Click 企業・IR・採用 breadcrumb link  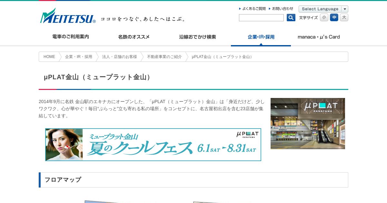79,57
